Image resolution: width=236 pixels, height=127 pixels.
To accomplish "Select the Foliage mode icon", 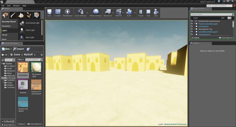I will (x=29, y=15).
